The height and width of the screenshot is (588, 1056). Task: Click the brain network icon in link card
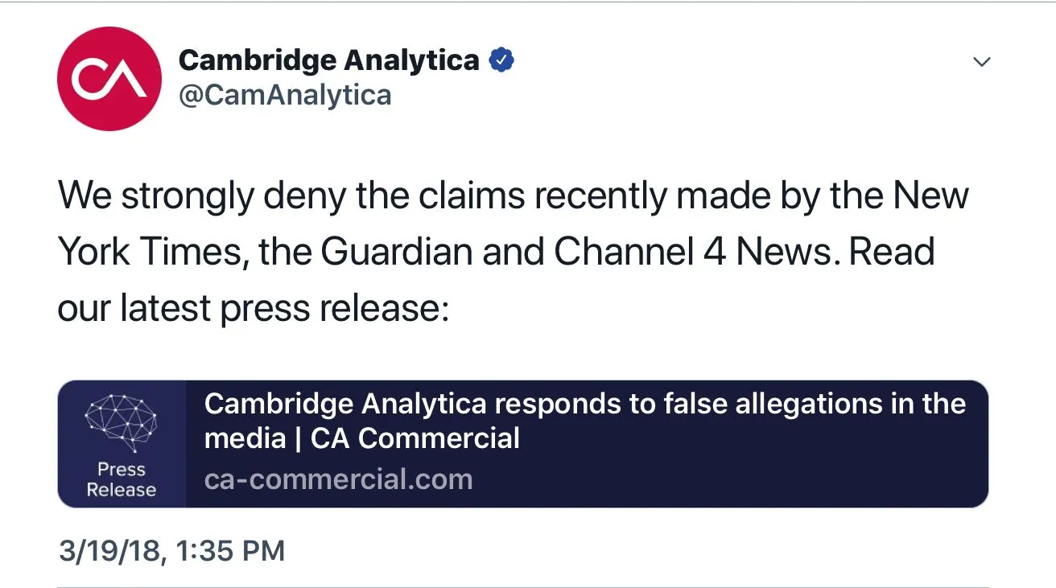pyautogui.click(x=121, y=423)
